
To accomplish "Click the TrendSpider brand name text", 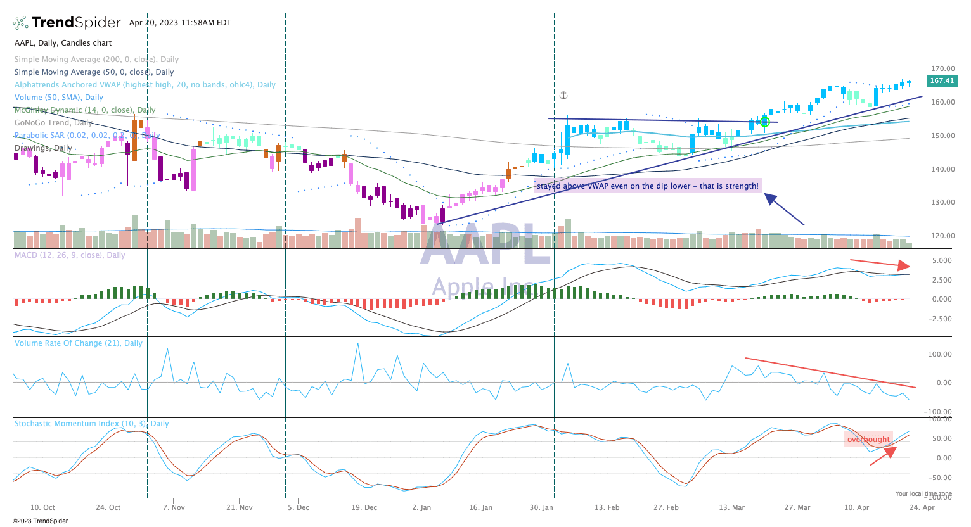I will 76,23.
